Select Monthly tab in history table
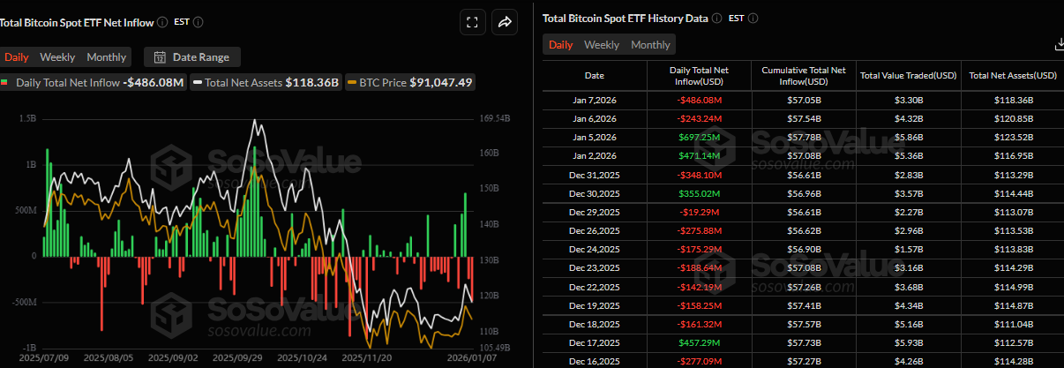Image resolution: width=1064 pixels, height=368 pixels. point(650,44)
